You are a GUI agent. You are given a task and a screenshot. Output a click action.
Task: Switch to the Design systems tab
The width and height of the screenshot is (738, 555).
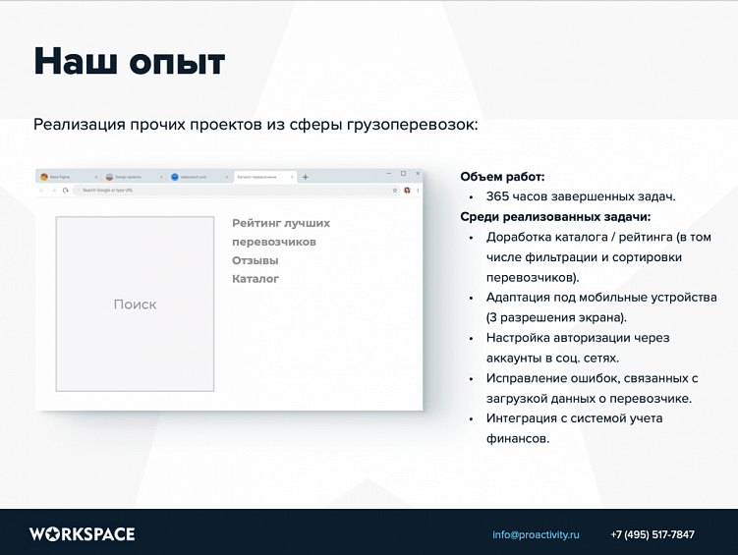pyautogui.click(x=135, y=177)
